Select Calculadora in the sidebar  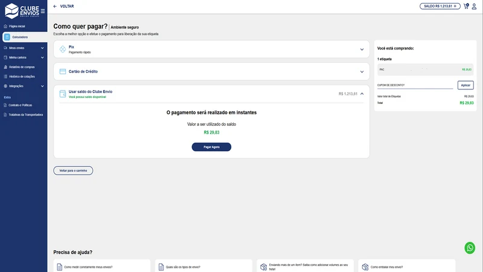tap(25, 37)
